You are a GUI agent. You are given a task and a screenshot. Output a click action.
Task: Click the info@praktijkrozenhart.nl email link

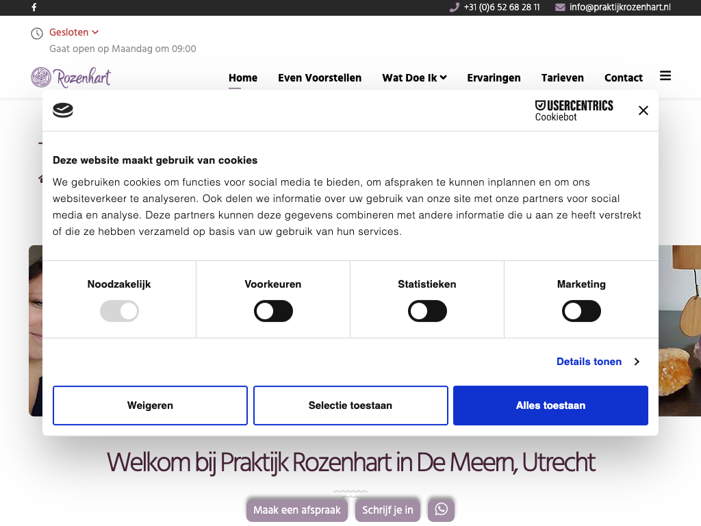(x=620, y=7)
